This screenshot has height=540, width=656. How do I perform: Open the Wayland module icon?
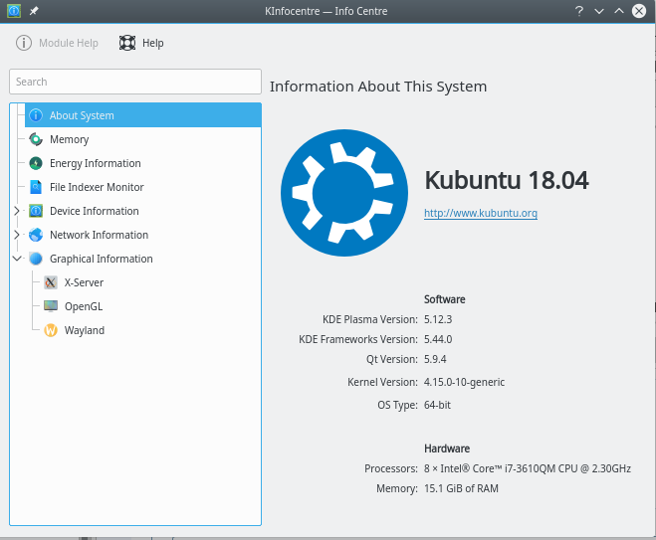tap(51, 330)
